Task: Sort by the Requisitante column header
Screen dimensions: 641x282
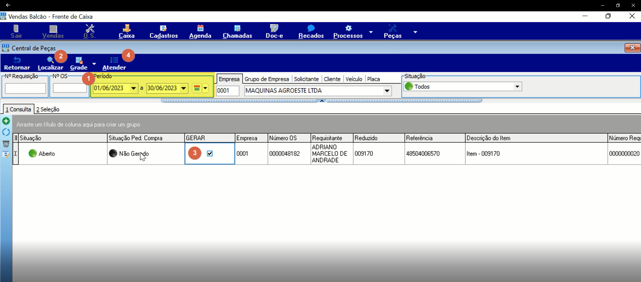Action: (x=332, y=138)
